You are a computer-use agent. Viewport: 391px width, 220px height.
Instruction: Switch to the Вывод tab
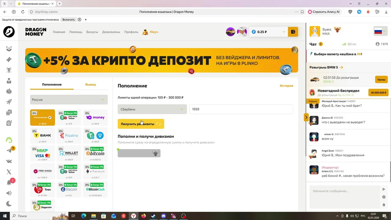coord(90,84)
